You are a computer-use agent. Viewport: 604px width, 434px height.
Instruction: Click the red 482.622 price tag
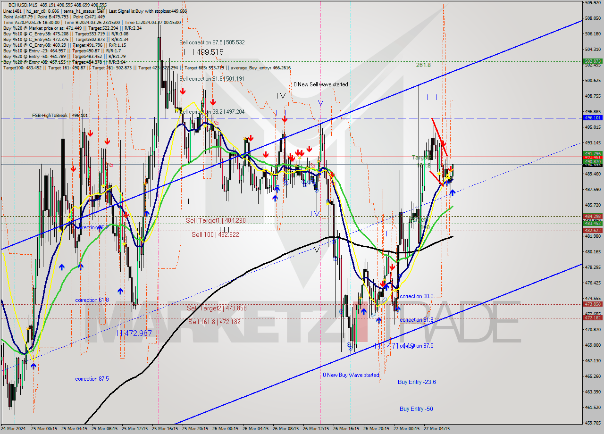point(593,230)
